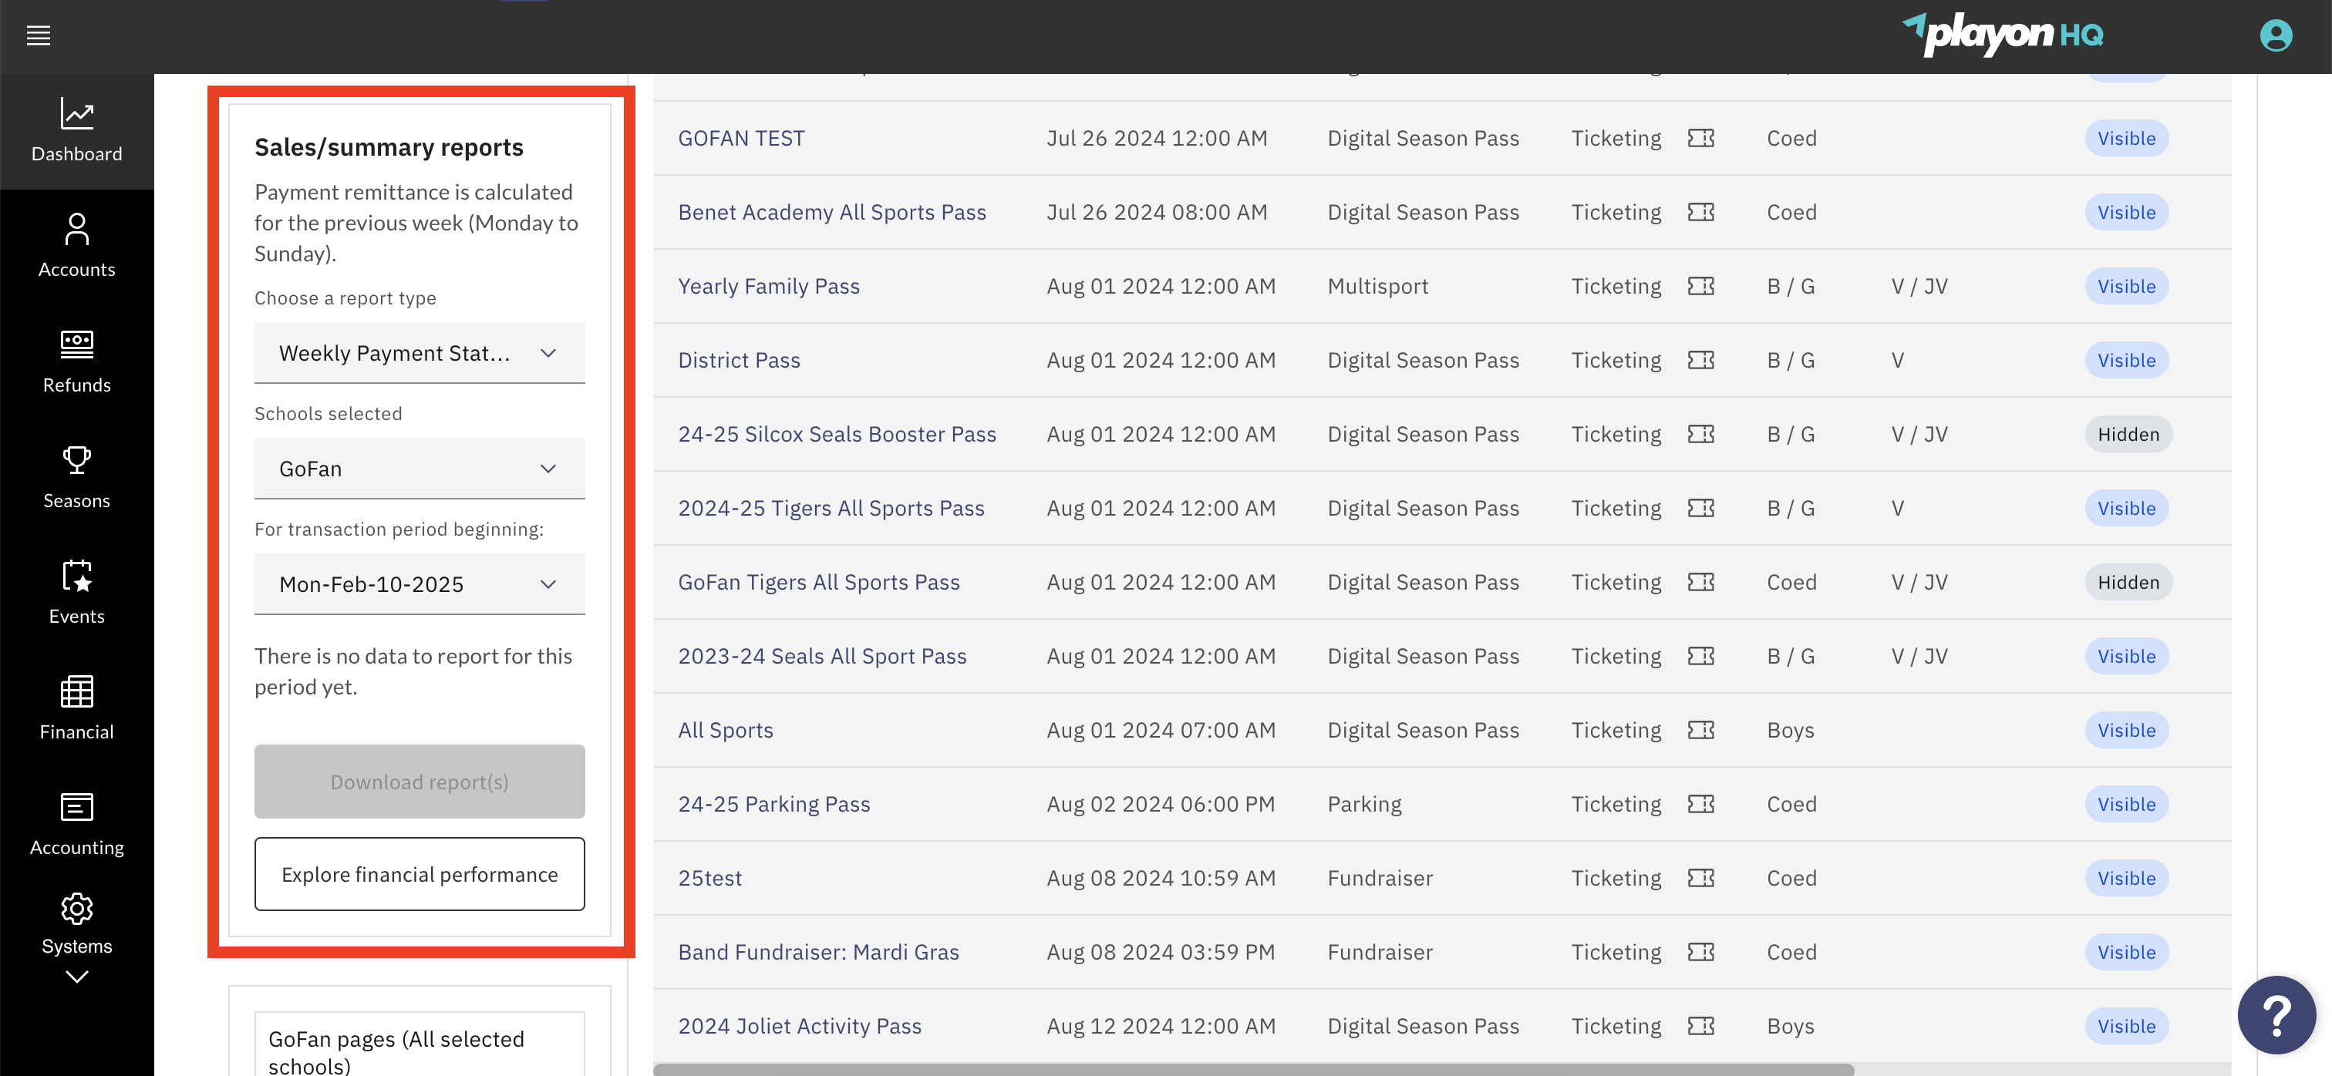Click Hidden badge for Silcox Seals Booster
2332x1076 pixels.
[2128, 435]
